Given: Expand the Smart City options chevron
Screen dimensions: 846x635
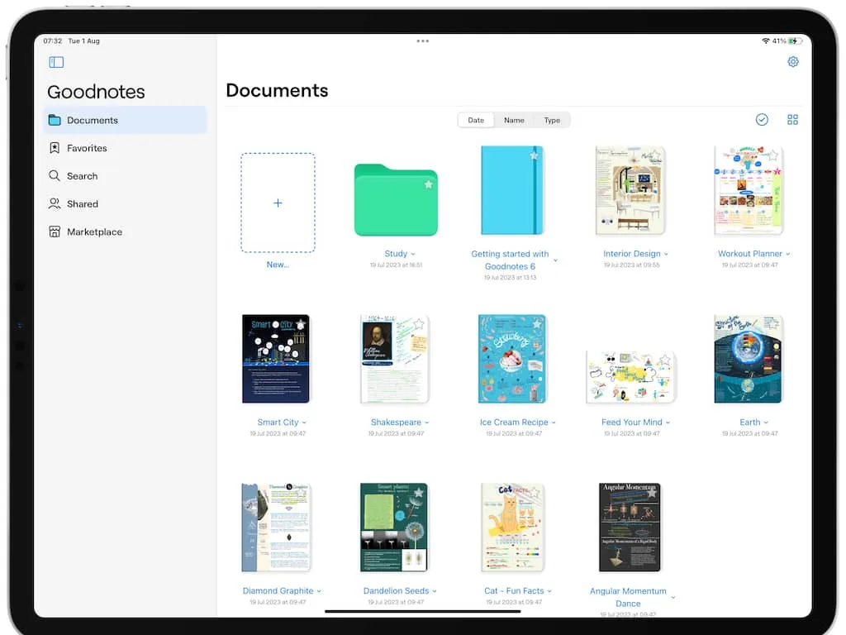Looking at the screenshot, I should [x=304, y=423].
